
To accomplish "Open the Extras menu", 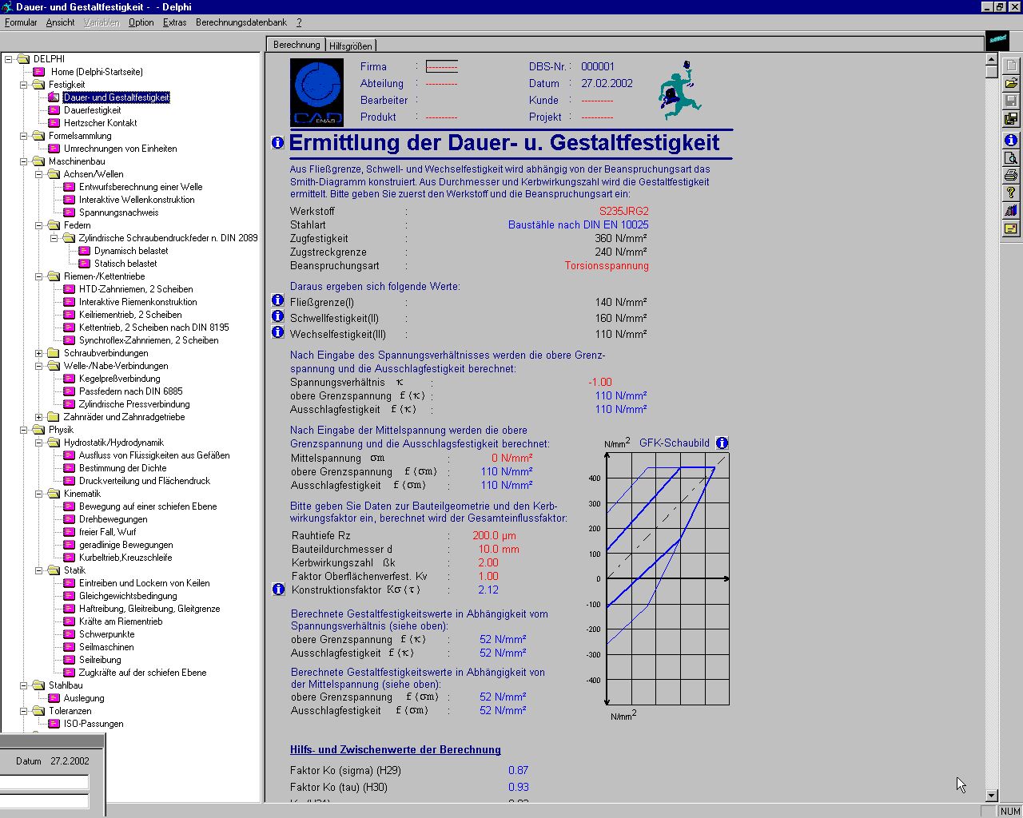I will point(174,22).
